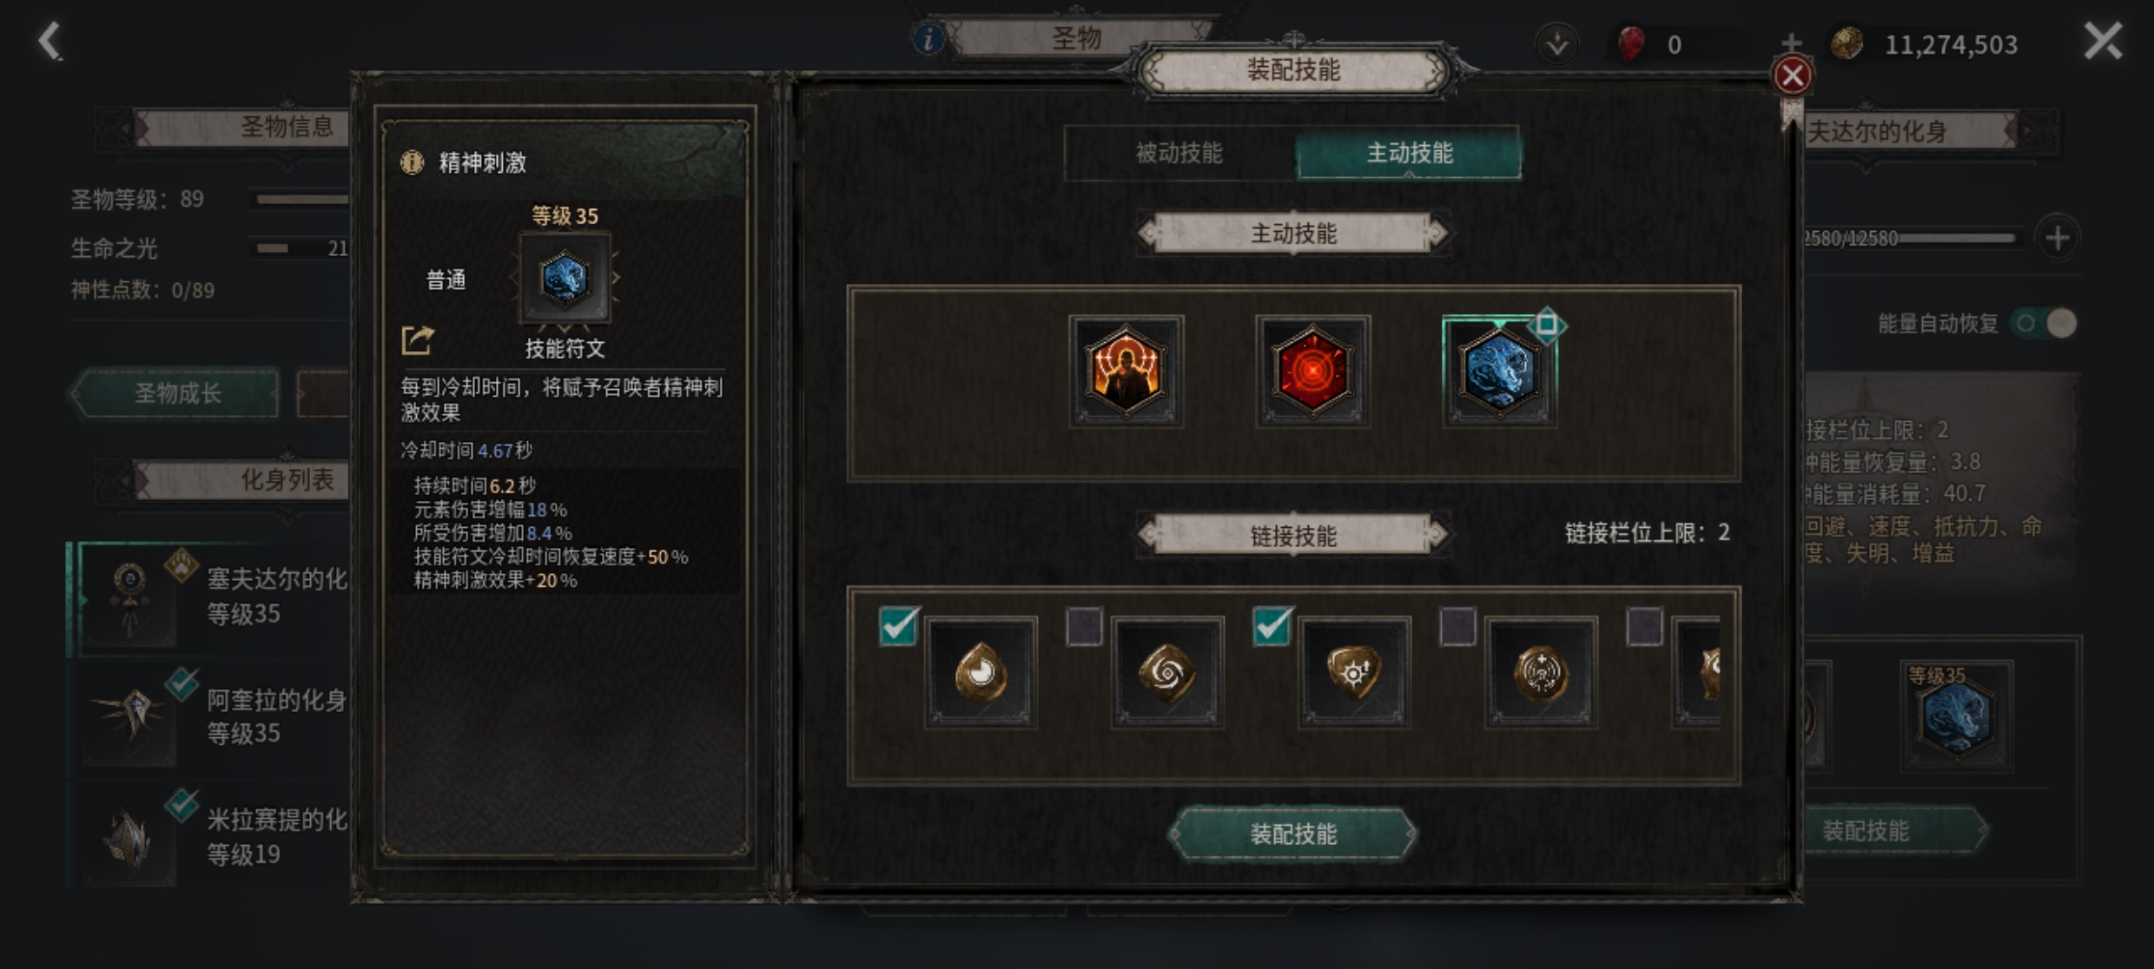Select the shield-shaped link skill rune
The width and height of the screenshot is (2154, 969).
click(1354, 672)
